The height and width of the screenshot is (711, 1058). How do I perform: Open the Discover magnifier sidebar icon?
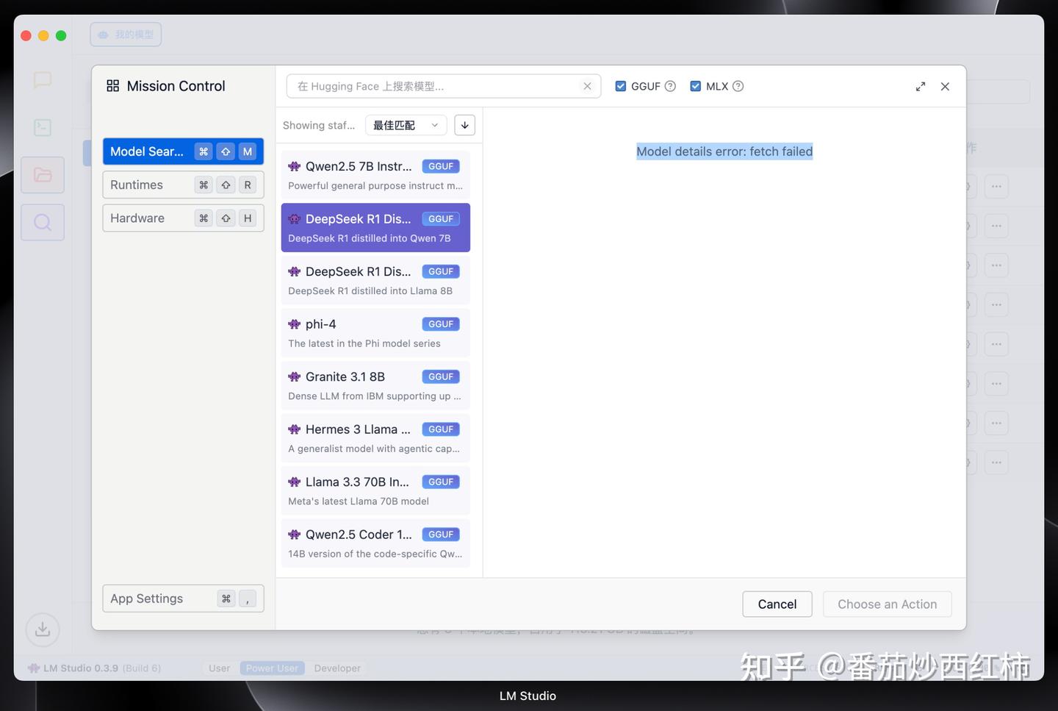pos(43,222)
